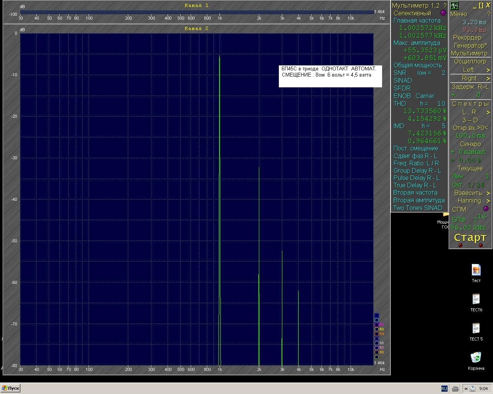Click the keyboard icon in system tray
Screen dimensions: 493x394
[455, 389]
